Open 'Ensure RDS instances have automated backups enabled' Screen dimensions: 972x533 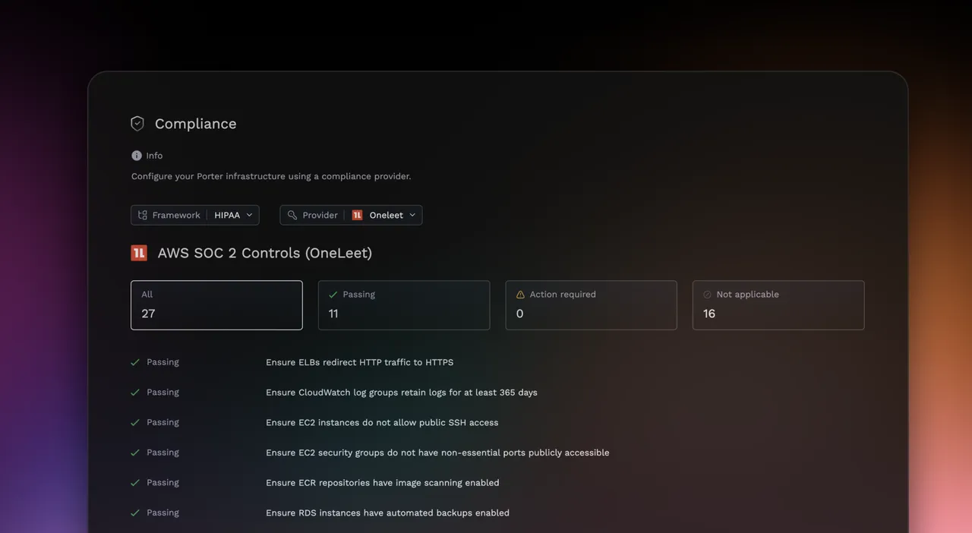tap(387, 512)
